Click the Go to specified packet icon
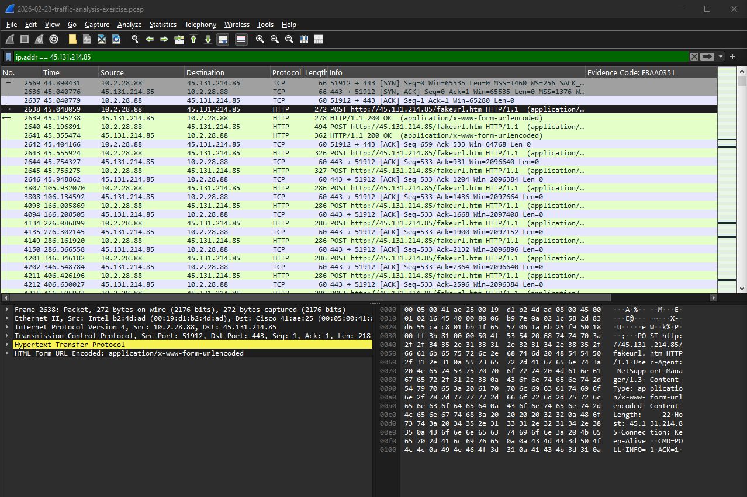This screenshot has height=497, width=747. coord(179,39)
